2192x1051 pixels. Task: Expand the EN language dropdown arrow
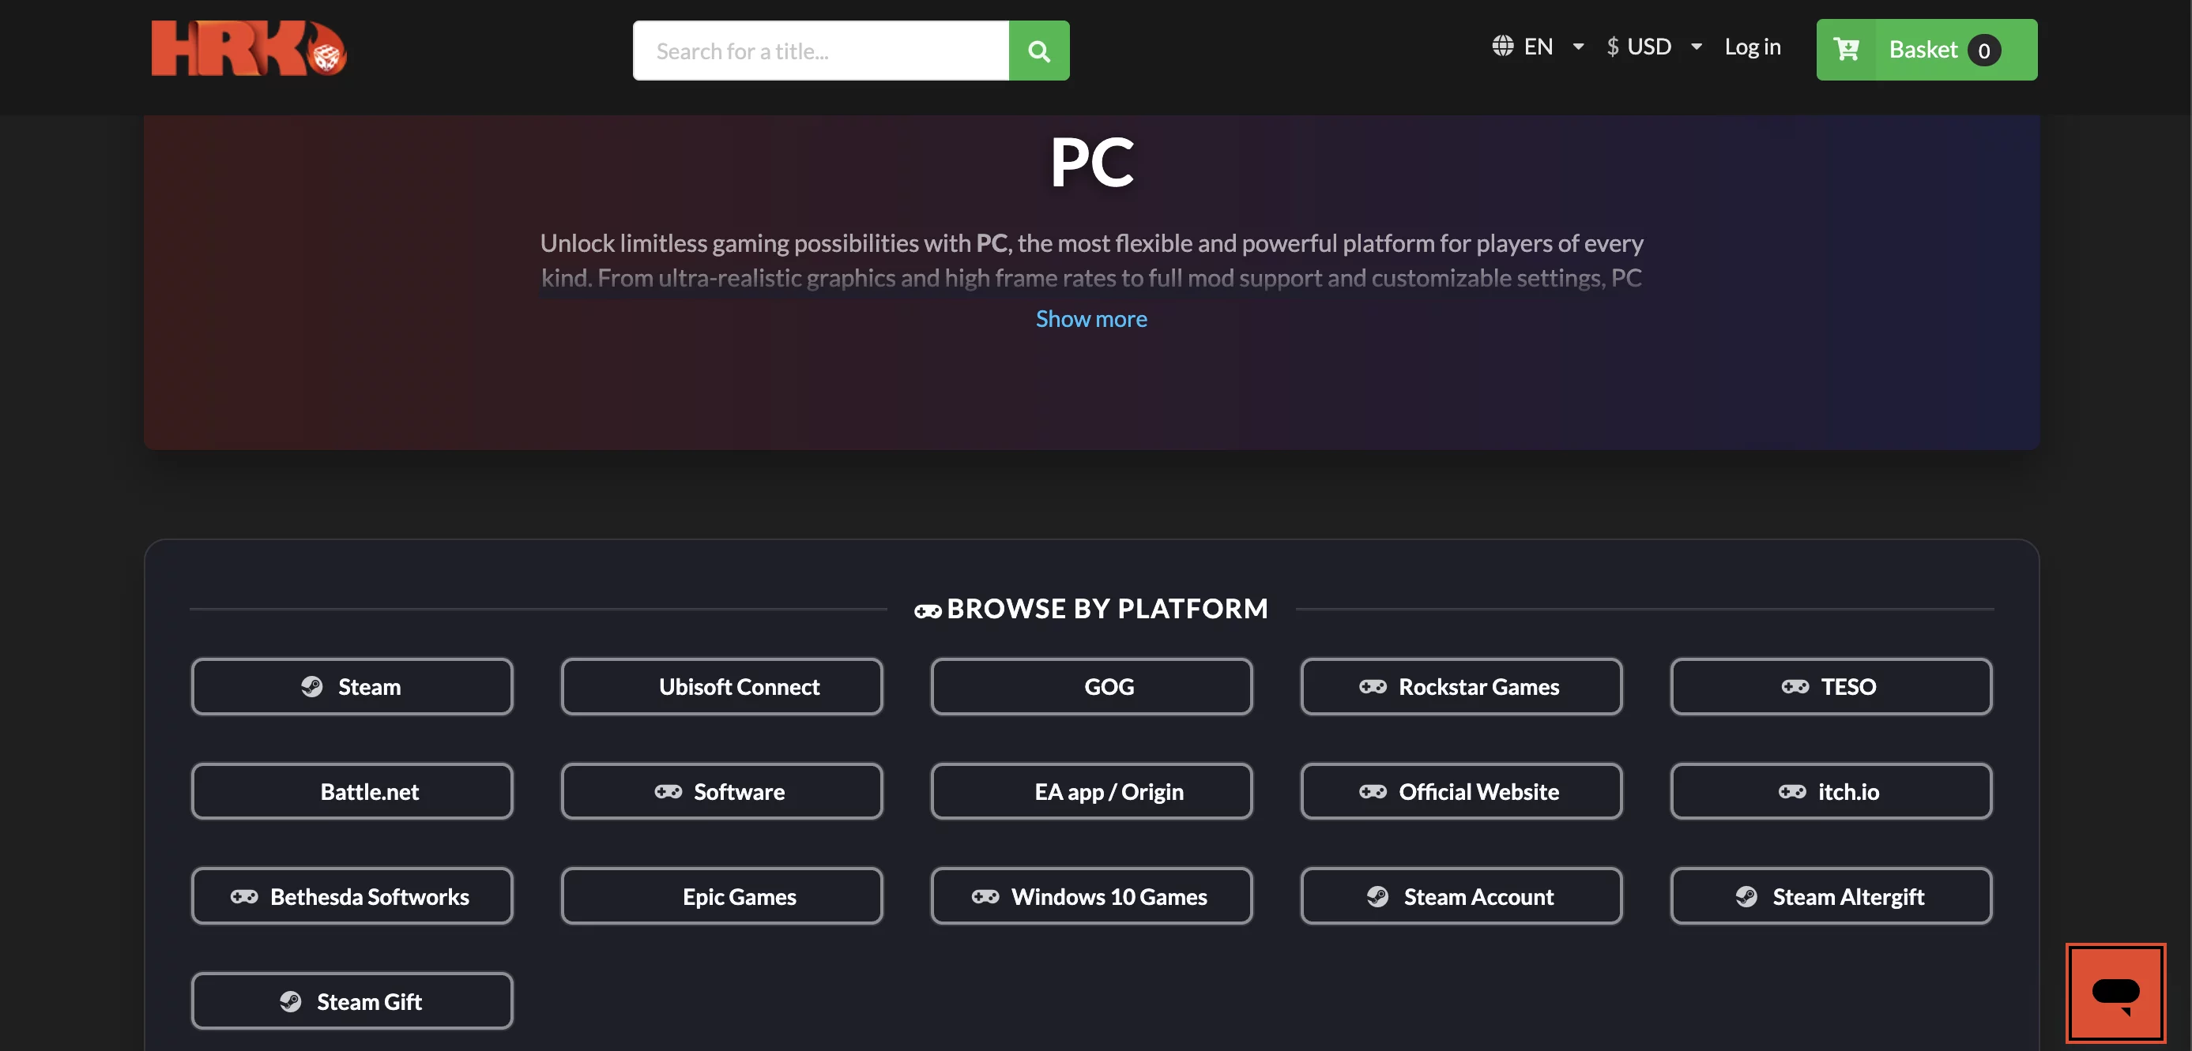(1578, 47)
